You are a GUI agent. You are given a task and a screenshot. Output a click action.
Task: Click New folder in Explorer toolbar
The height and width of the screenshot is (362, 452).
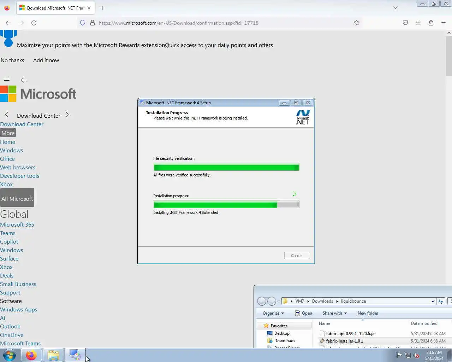(368, 313)
